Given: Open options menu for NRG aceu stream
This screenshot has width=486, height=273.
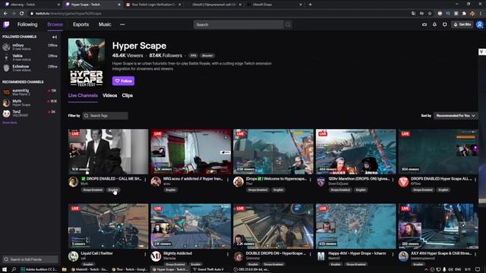Looking at the screenshot, I should [228, 180].
